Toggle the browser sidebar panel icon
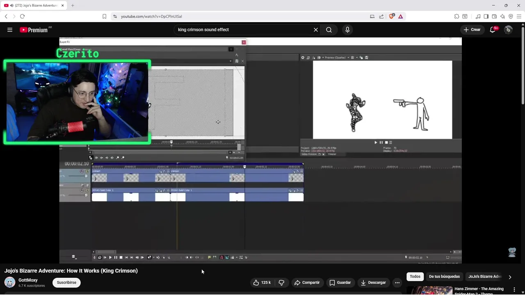This screenshot has width=525, height=295. pos(486,16)
